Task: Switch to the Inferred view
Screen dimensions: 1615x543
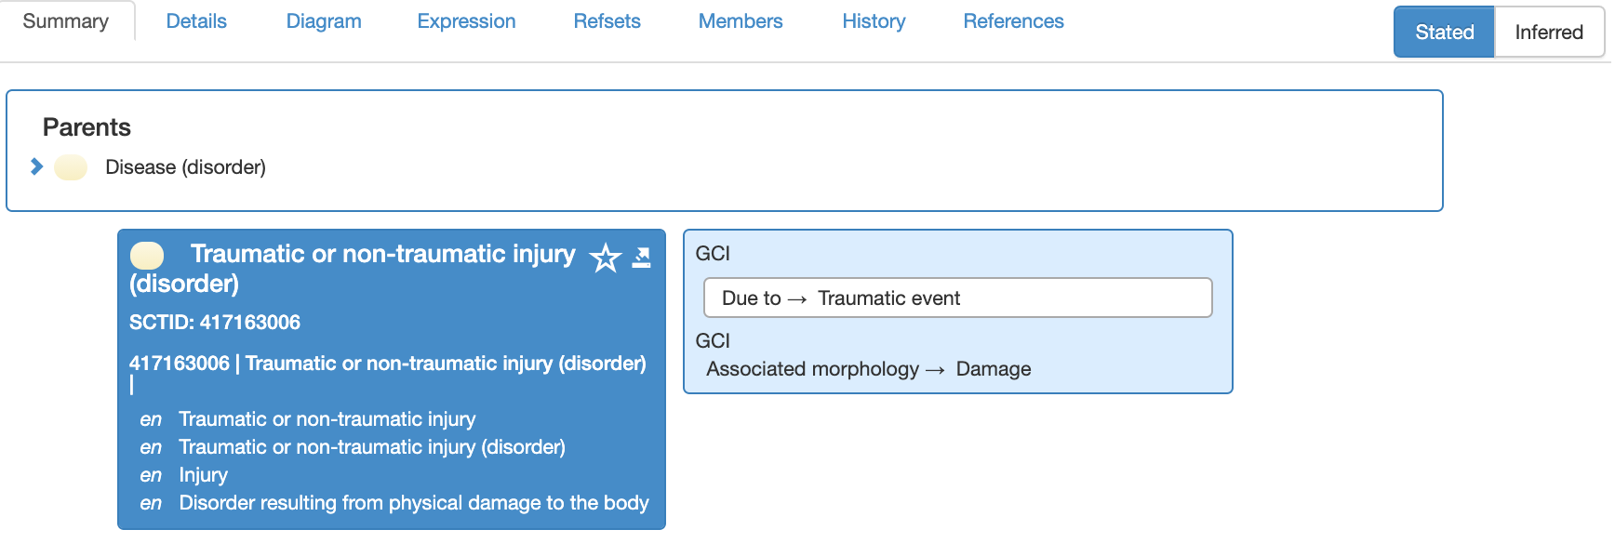Action: pos(1549,32)
